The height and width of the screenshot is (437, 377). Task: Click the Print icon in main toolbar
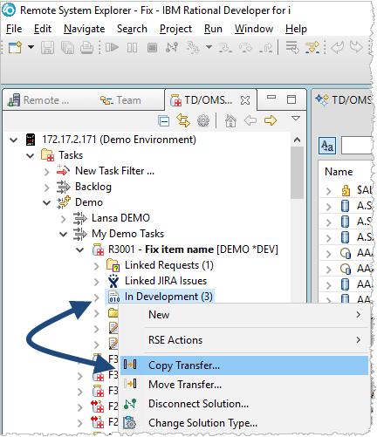click(x=86, y=47)
